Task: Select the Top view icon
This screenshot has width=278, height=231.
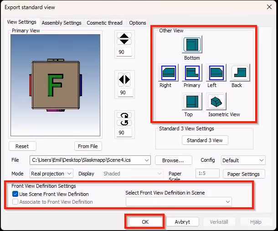Action: [192, 102]
